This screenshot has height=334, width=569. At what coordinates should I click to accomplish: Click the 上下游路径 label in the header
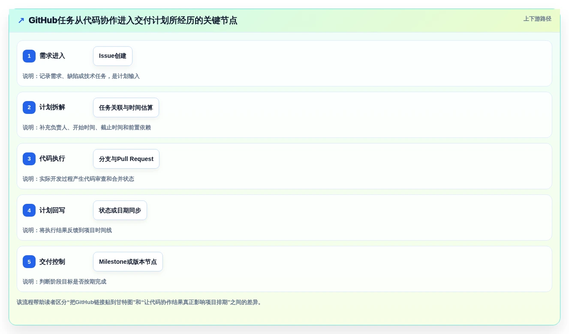(537, 19)
